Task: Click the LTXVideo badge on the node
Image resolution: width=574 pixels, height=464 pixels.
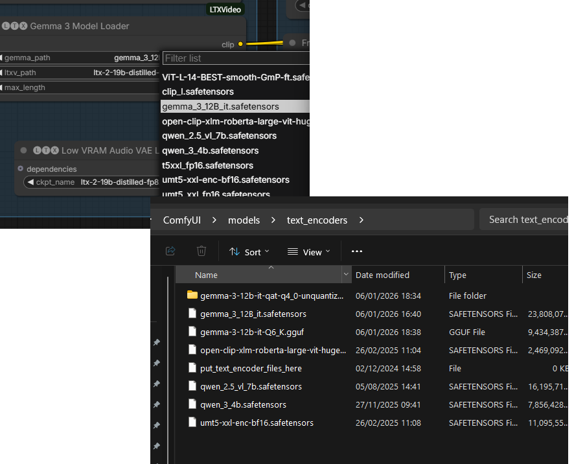Action: pos(225,10)
